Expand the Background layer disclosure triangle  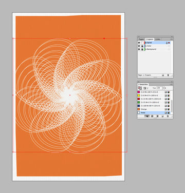[x=146, y=49]
